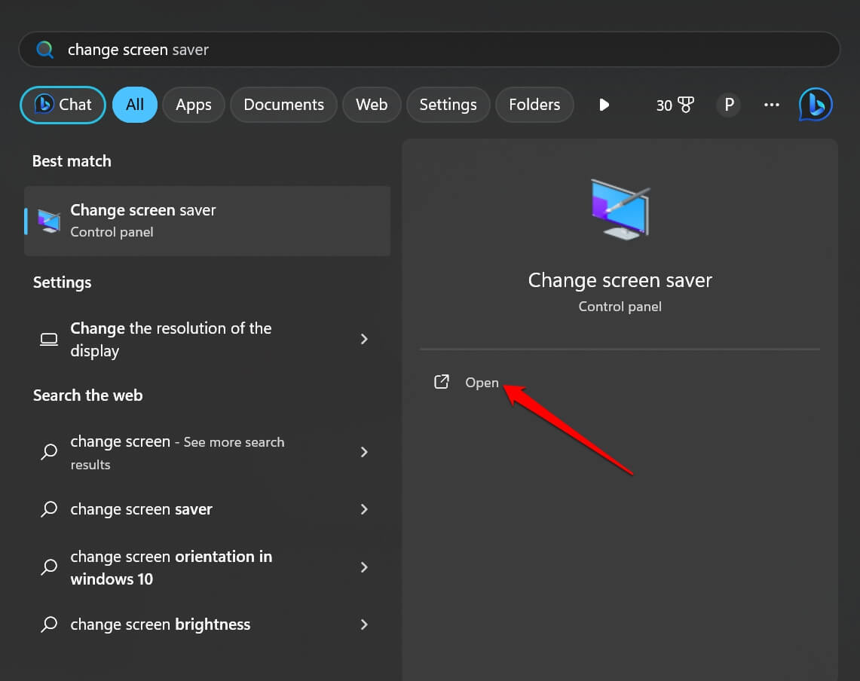Open web result change screen - See more search results
This screenshot has height=681, width=860.
click(207, 452)
